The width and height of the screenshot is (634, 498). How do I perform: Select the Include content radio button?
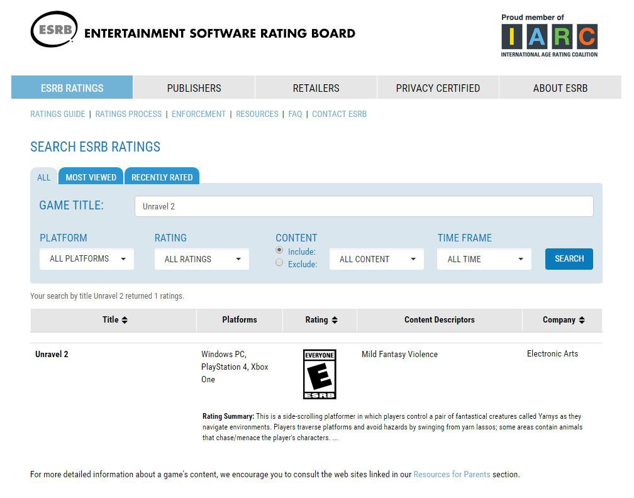(279, 250)
